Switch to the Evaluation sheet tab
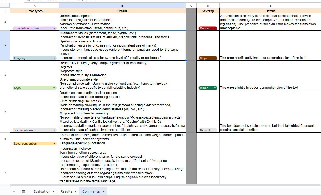This screenshot has height=195, width=321. pos(42,191)
